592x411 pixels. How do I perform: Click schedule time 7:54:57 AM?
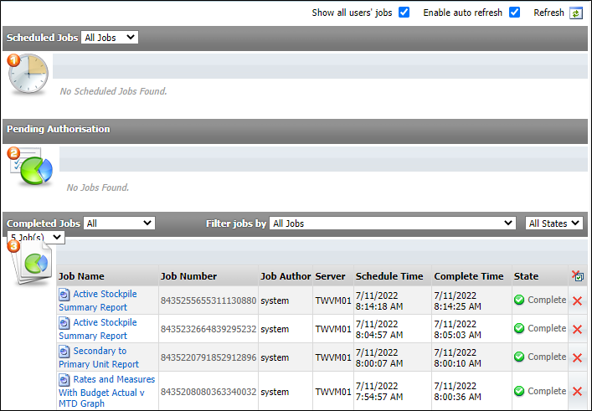click(379, 397)
